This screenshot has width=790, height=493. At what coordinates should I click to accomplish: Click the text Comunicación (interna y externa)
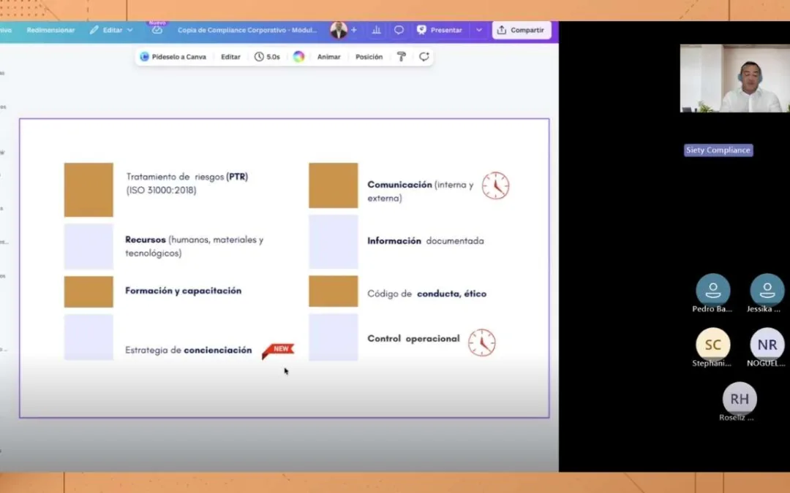(420, 191)
